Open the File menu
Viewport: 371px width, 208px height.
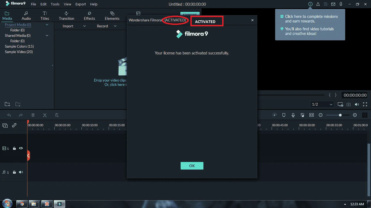pyautogui.click(x=33, y=4)
